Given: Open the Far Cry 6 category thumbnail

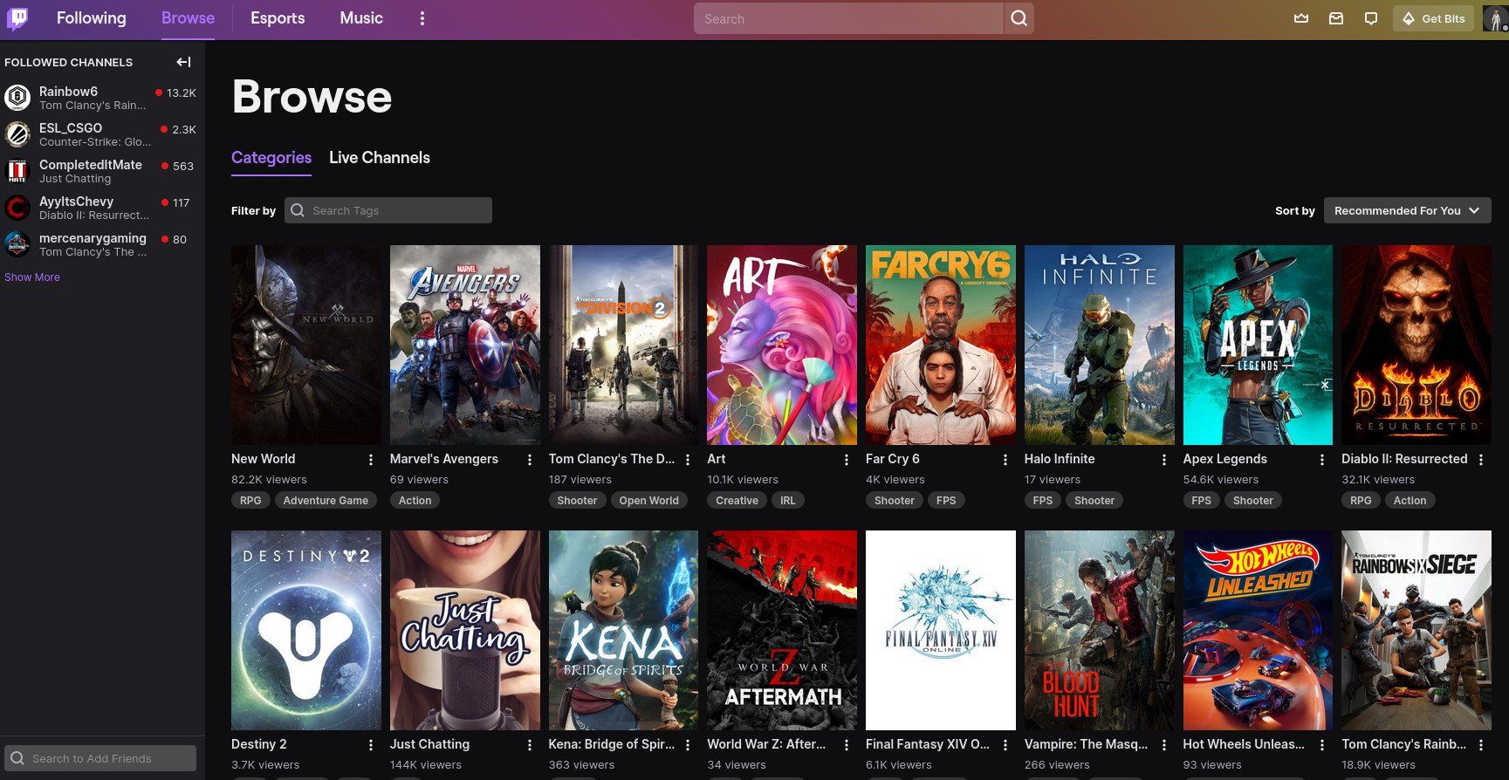Looking at the screenshot, I should pyautogui.click(x=941, y=345).
